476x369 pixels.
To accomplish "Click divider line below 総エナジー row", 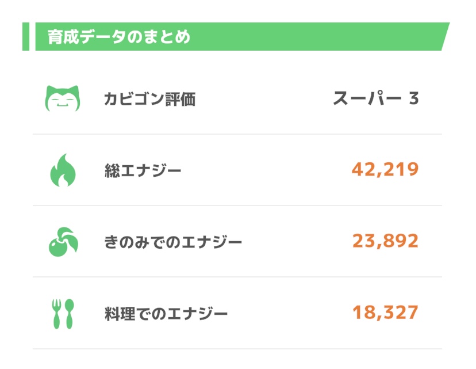I will pyautogui.click(x=237, y=206).
